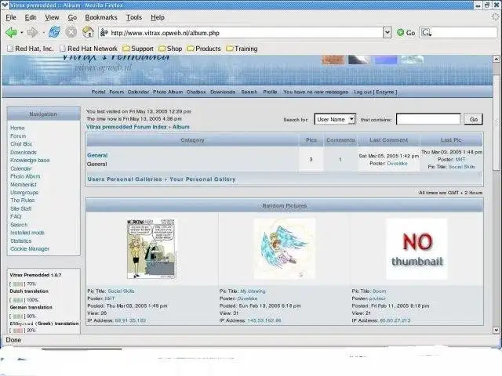
Task: Open the File menu
Action: tap(11, 17)
